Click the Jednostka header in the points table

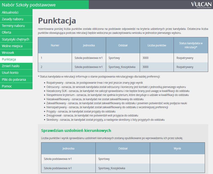(x=89, y=45)
